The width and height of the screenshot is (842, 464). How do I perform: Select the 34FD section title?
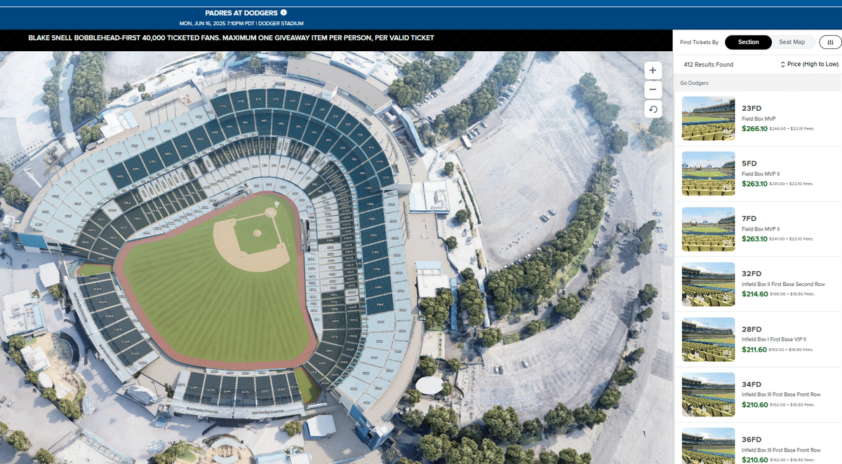pos(751,385)
